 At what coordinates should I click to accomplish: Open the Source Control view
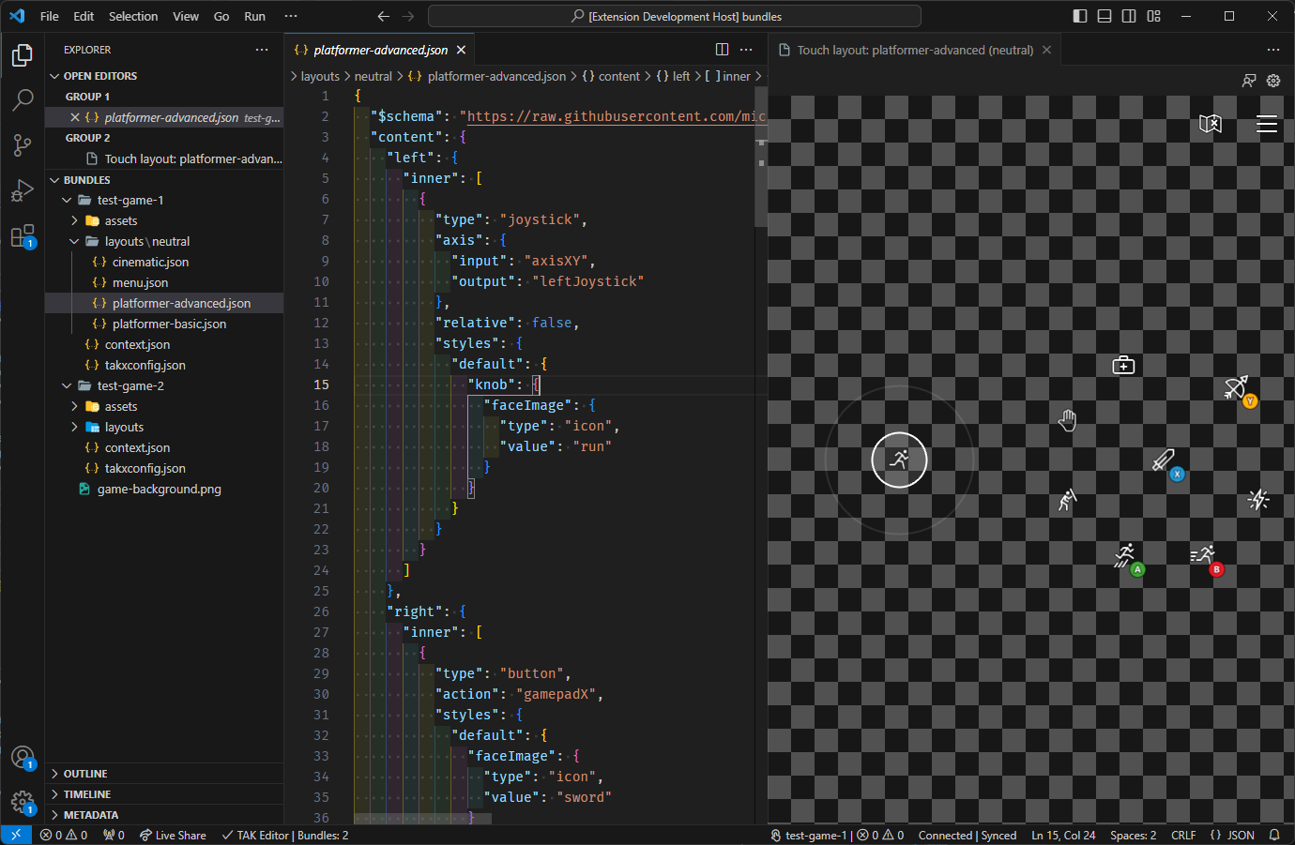pos(23,144)
